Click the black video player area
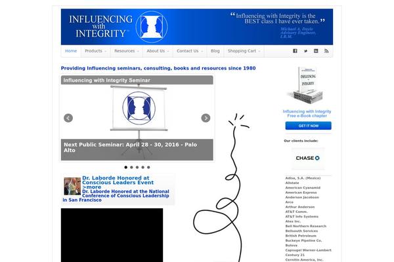Screen dimensions: 394x262 (112, 235)
